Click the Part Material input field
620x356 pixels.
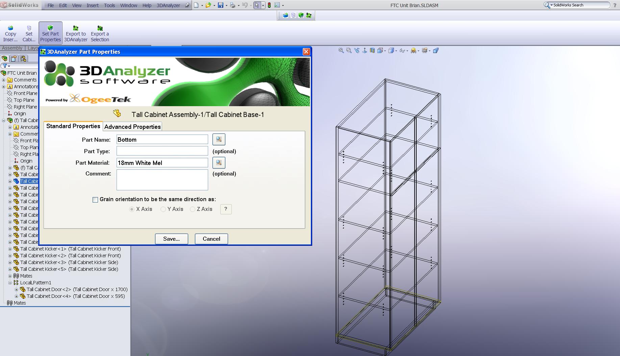162,163
